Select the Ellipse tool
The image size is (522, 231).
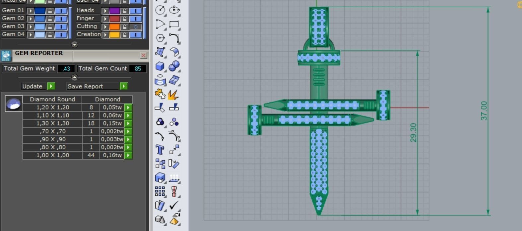pyautogui.click(x=174, y=10)
